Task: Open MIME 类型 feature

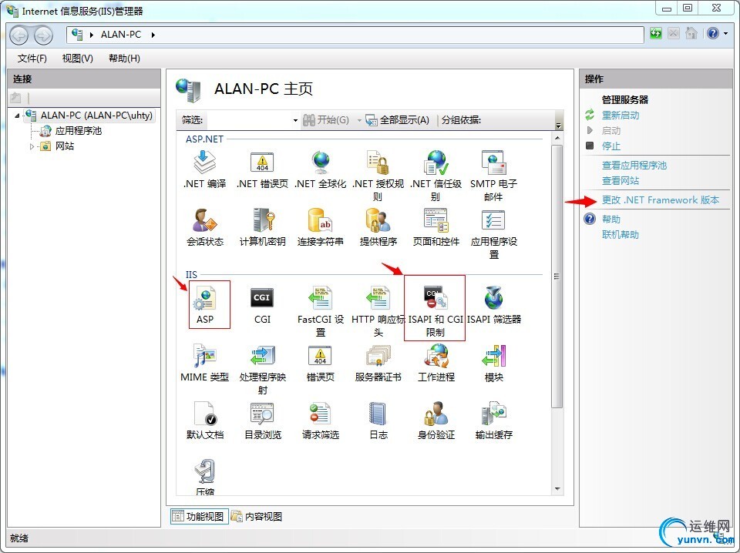Action: point(204,363)
